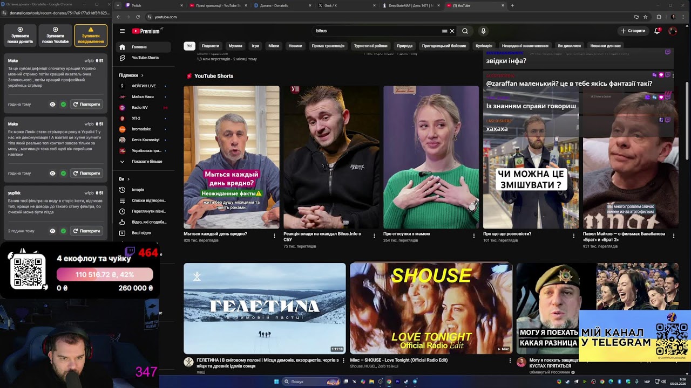Image resolution: width=691 pixels, height=388 pixels.
Task: Open the on-screen keyboard icon in search box
Action: click(444, 31)
